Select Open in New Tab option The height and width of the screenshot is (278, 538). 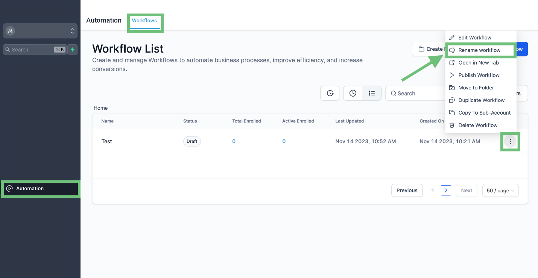481,63
